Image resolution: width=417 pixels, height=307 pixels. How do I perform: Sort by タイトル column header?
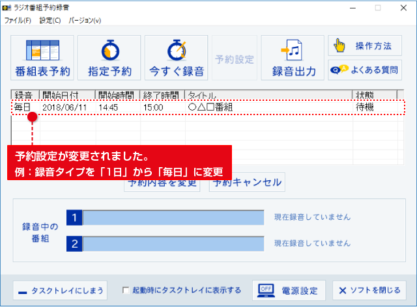(x=268, y=95)
